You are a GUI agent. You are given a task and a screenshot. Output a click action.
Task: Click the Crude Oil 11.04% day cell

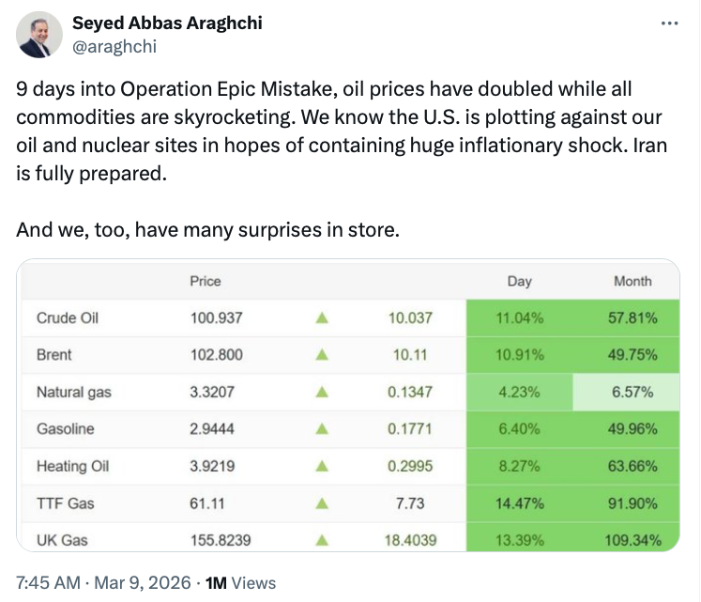519,318
